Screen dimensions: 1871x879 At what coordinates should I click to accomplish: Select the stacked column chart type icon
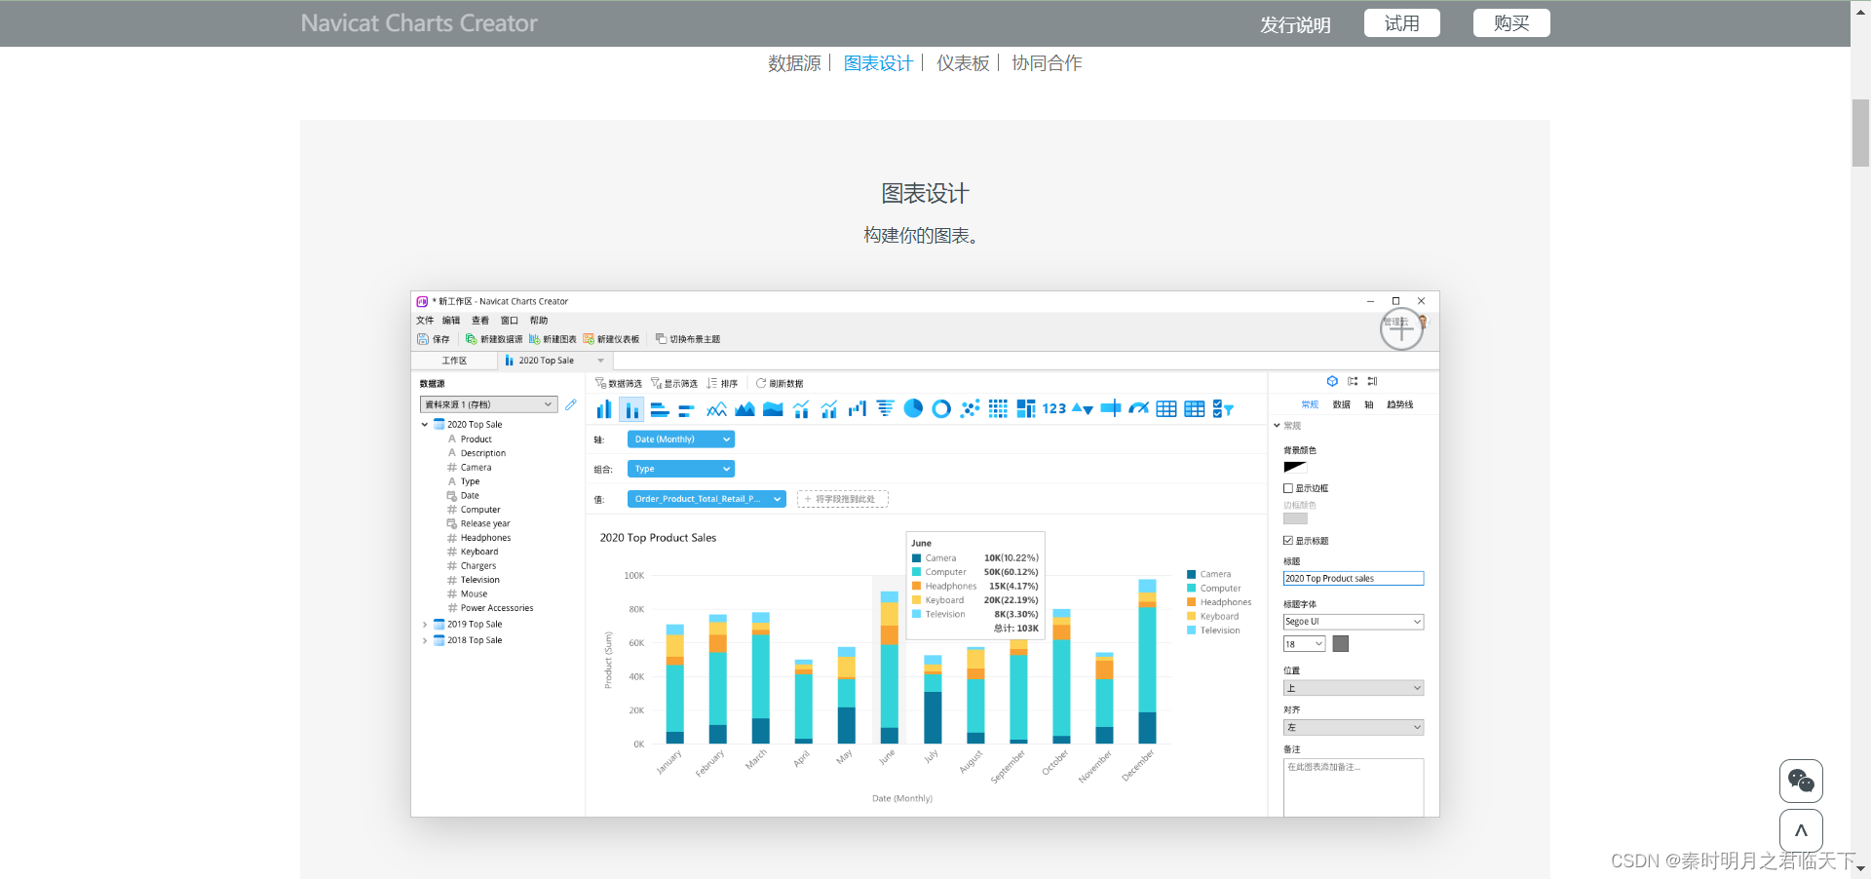click(x=631, y=409)
